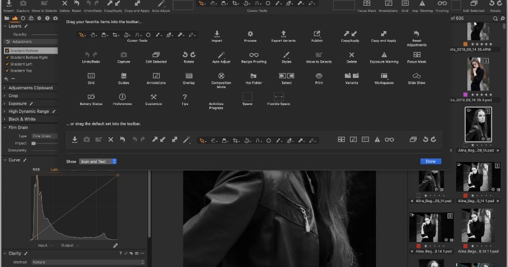The width and height of the screenshot is (508, 267).
Task: Collapse the Layers panel
Action: click(5, 26)
